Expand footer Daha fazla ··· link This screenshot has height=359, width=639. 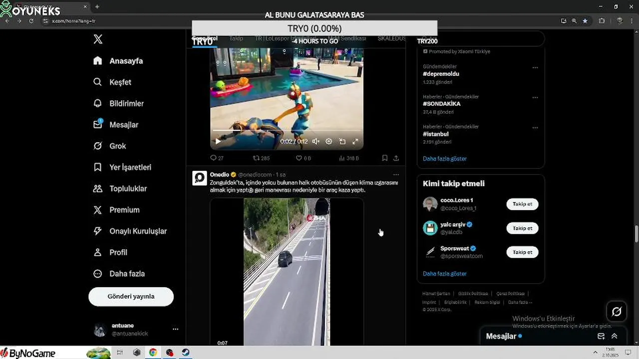[520, 302]
